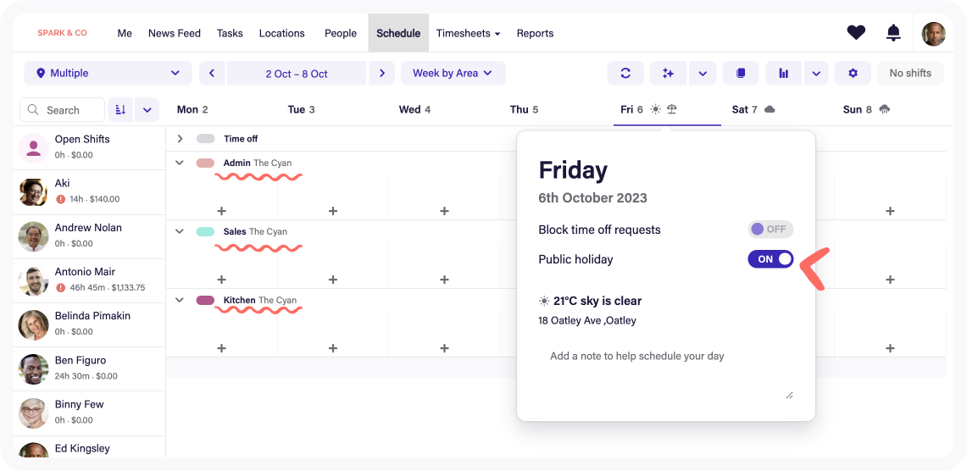
Task: Go to the Reports tab
Action: pos(535,33)
